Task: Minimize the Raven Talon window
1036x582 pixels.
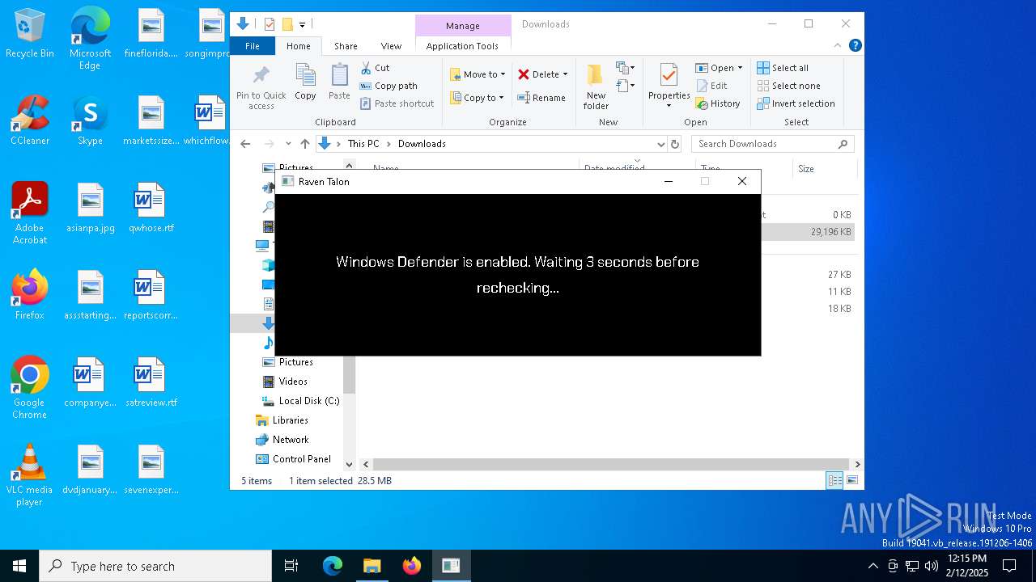Action: pos(668,181)
